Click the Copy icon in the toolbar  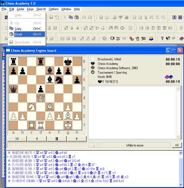pyautogui.click(x=71, y=17)
